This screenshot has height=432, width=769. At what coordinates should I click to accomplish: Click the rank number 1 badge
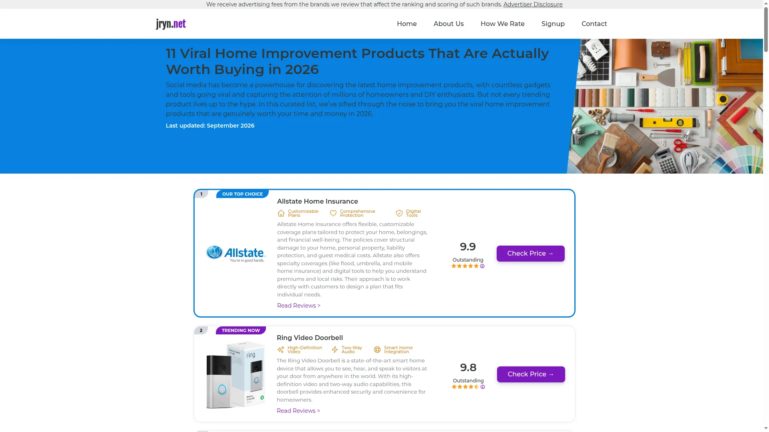pyautogui.click(x=201, y=194)
